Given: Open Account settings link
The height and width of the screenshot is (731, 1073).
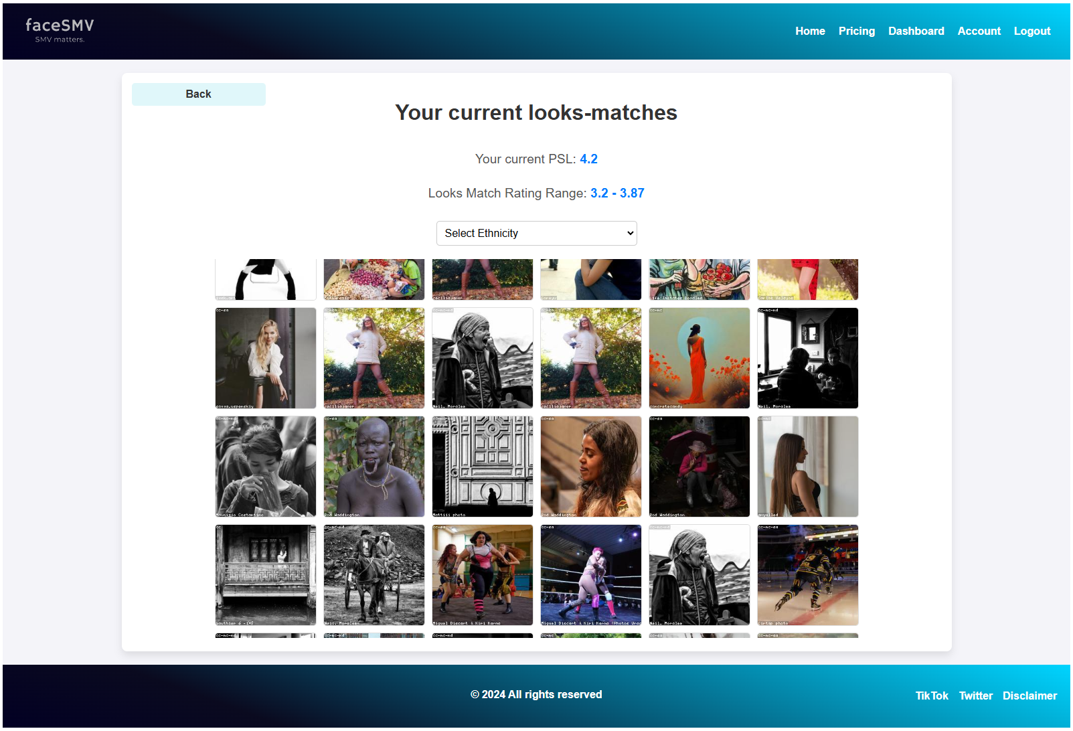Looking at the screenshot, I should pyautogui.click(x=979, y=31).
